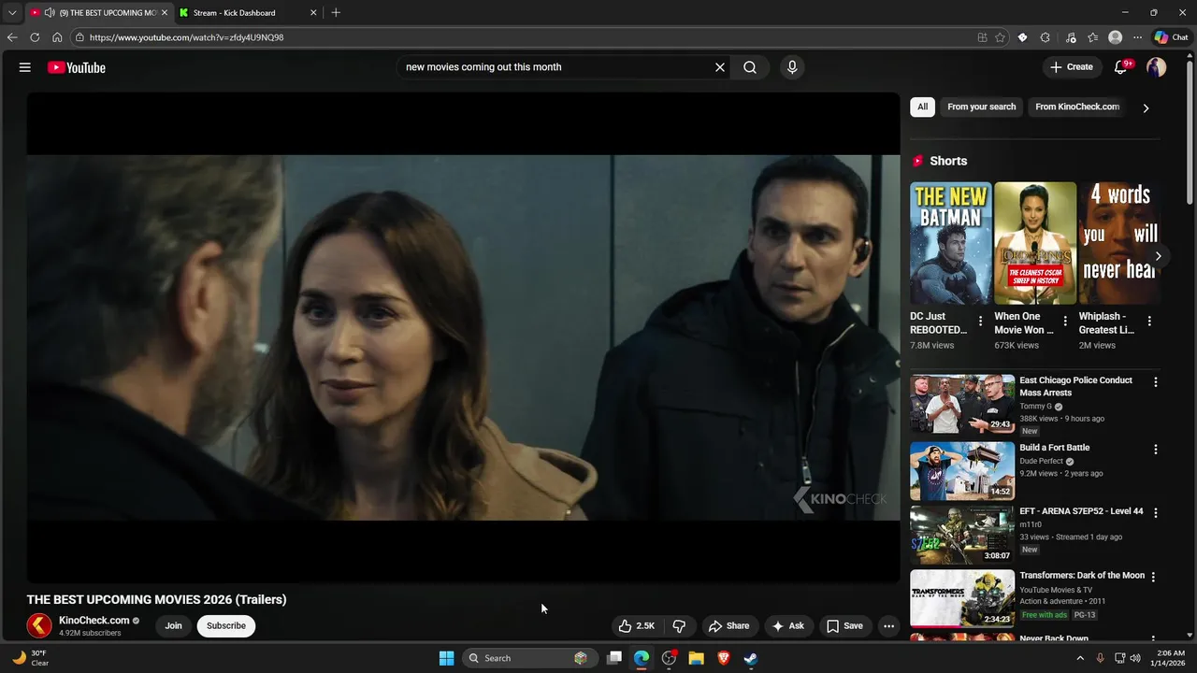
Task: Open the YouTube hamburger guide menu
Action: click(x=25, y=67)
